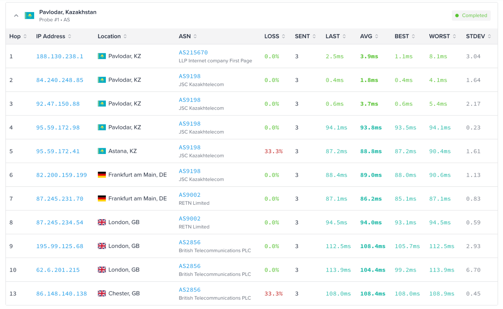The height and width of the screenshot is (309, 503).
Task: Click the AS9002 link in hop 7
Action: [189, 195]
